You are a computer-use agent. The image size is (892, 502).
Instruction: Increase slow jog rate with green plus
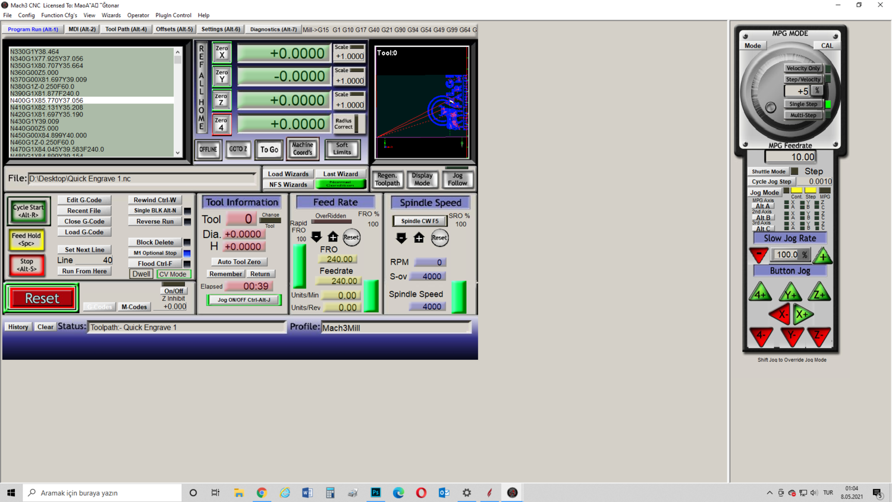point(823,256)
